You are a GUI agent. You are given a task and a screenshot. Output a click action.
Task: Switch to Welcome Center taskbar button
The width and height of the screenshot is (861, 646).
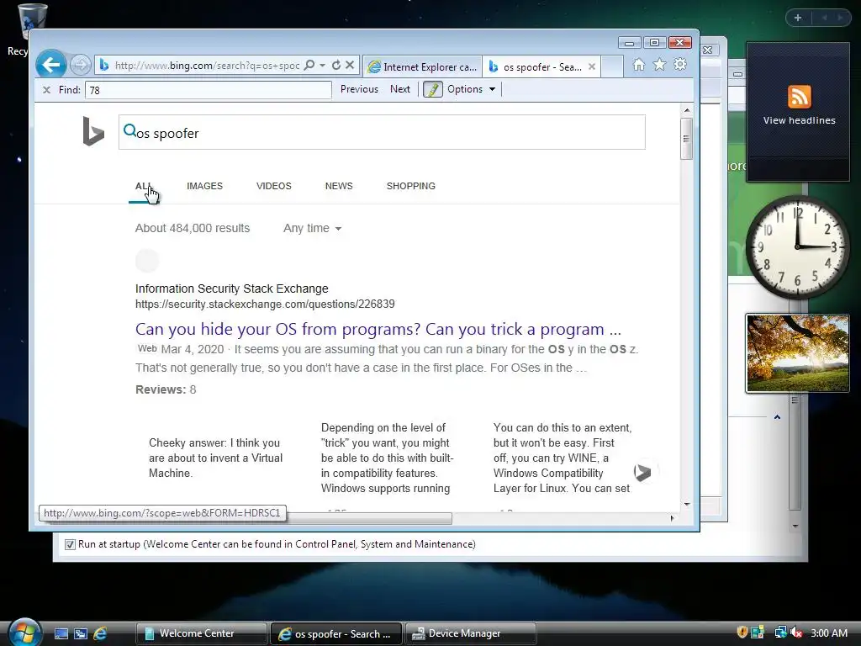click(201, 633)
